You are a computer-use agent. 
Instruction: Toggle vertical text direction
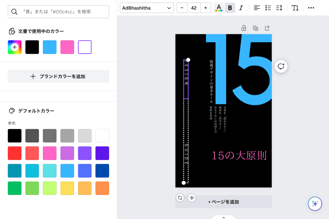295,8
